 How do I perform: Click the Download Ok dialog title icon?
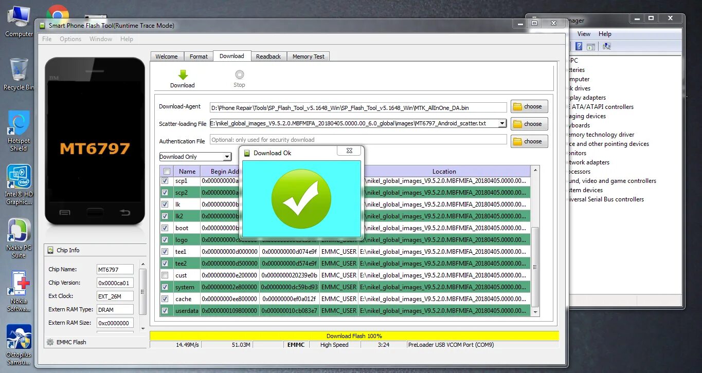(247, 153)
